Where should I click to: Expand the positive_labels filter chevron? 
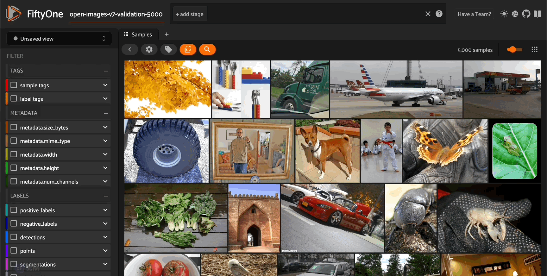105,210
